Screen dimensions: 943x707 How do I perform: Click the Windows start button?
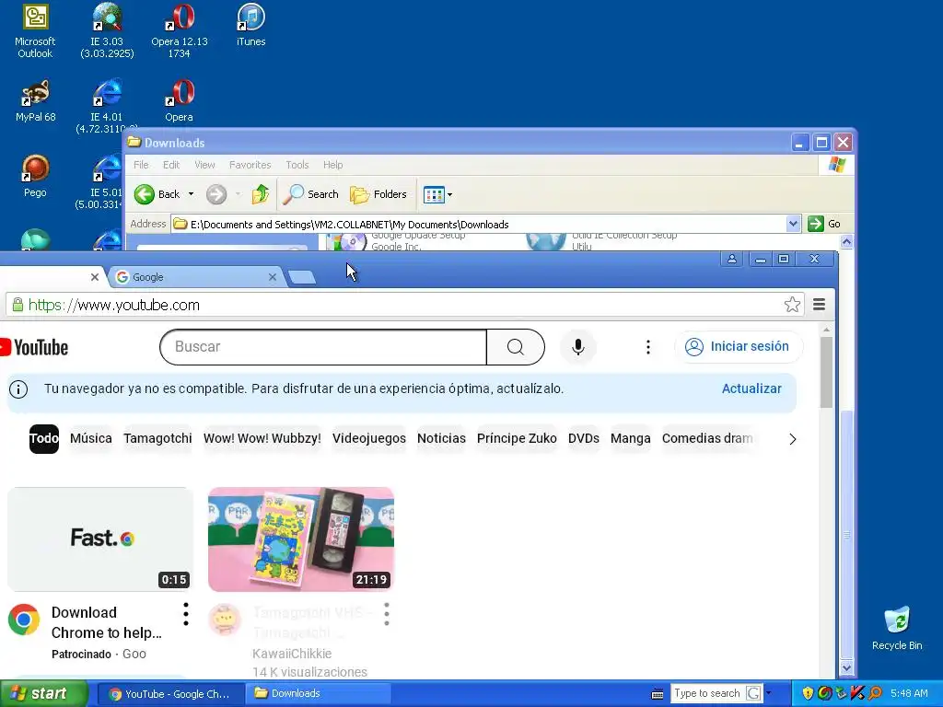tap(43, 694)
